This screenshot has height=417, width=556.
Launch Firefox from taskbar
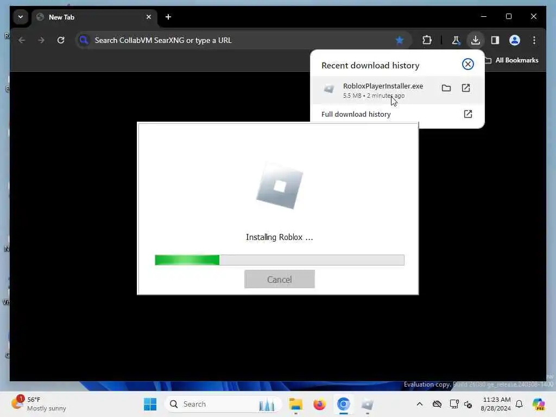pos(319,404)
